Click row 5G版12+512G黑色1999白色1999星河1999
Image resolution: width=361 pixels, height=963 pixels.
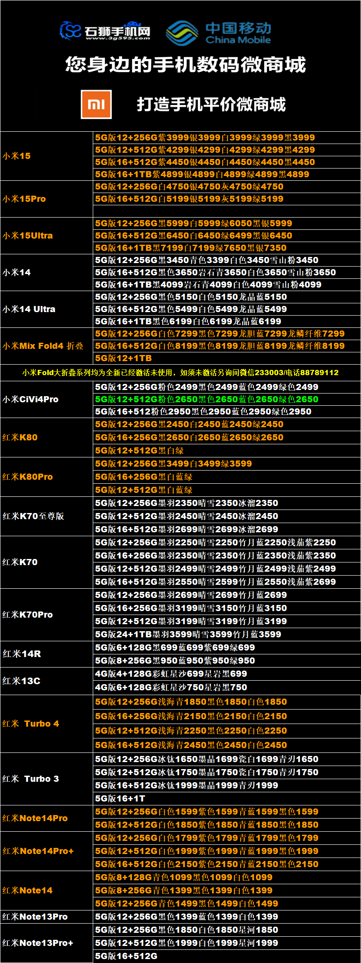point(227,943)
